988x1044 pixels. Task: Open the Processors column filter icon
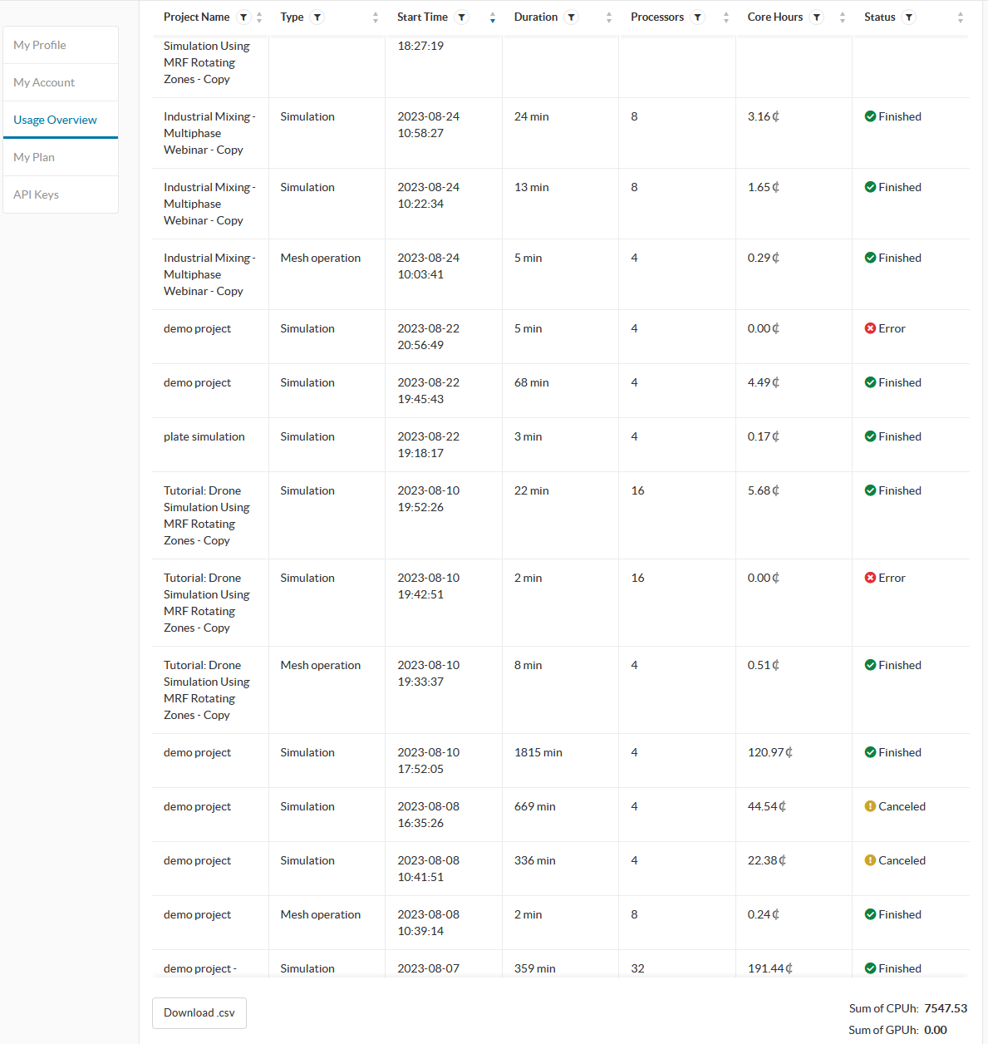point(698,17)
